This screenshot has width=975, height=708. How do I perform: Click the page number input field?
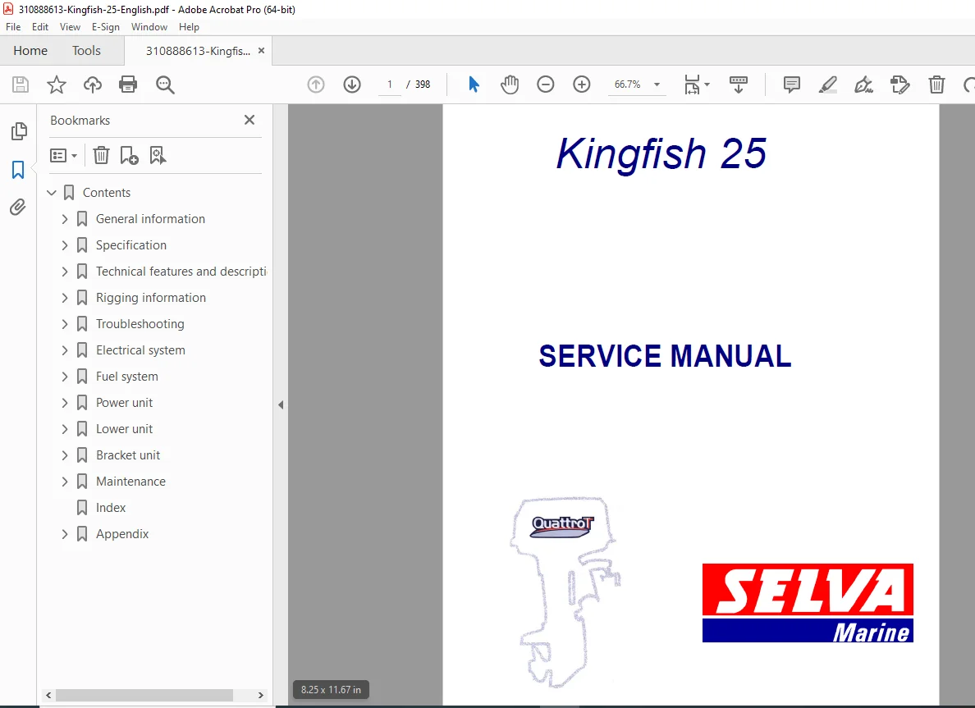390,85
